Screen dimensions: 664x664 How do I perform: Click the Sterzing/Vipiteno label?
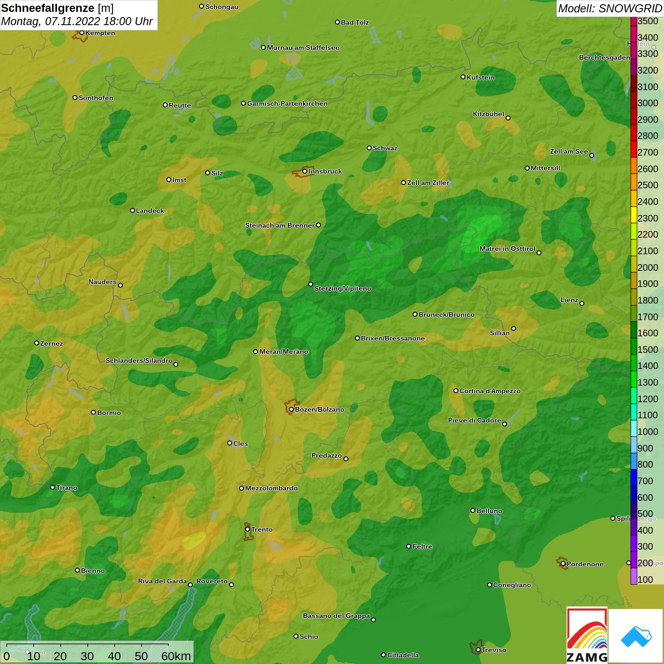[x=343, y=288]
